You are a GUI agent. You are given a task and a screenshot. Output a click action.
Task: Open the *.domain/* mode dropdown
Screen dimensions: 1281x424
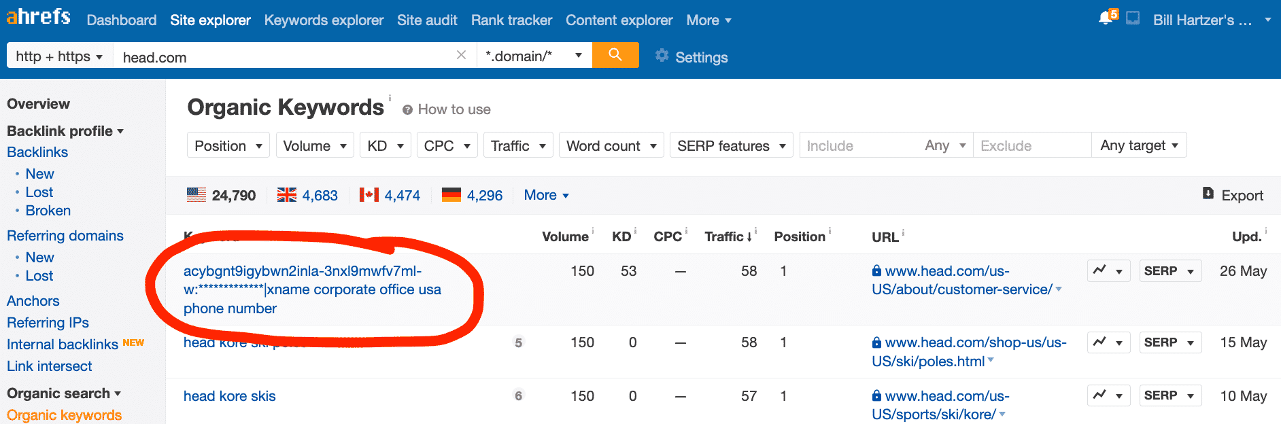point(534,56)
